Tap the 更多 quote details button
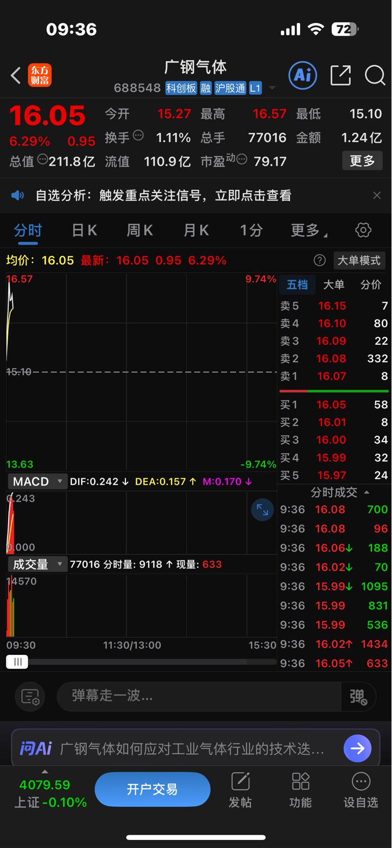The image size is (392, 848). coord(362,161)
